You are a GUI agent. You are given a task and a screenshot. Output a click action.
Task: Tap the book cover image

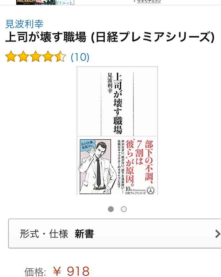[117, 131]
